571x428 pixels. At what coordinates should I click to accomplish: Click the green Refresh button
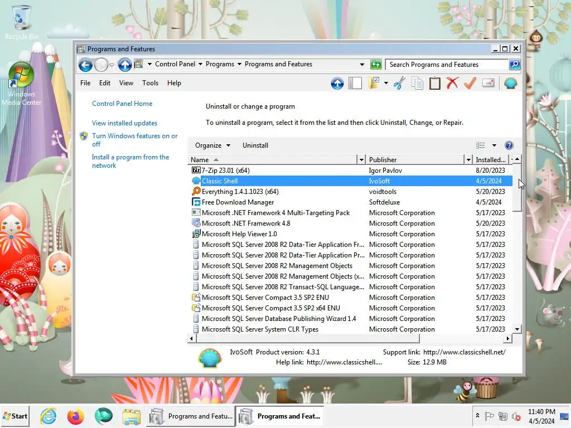pos(376,65)
